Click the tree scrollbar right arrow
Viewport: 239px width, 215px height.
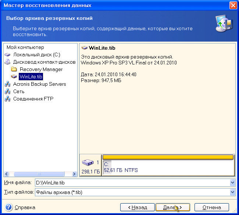click(74, 174)
